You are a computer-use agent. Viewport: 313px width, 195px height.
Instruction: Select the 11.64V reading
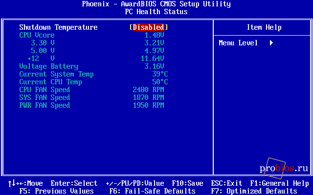152,58
